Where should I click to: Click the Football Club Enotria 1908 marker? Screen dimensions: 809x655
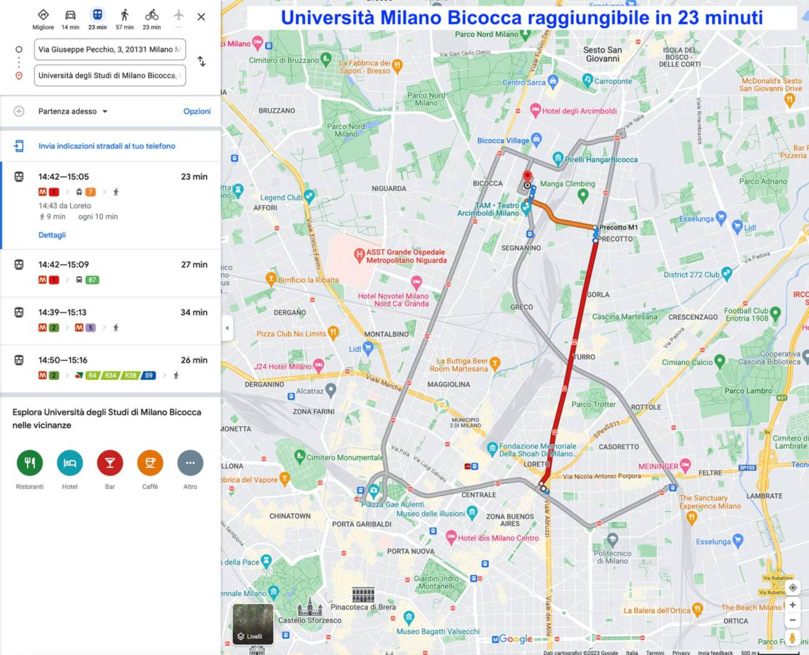(x=775, y=313)
